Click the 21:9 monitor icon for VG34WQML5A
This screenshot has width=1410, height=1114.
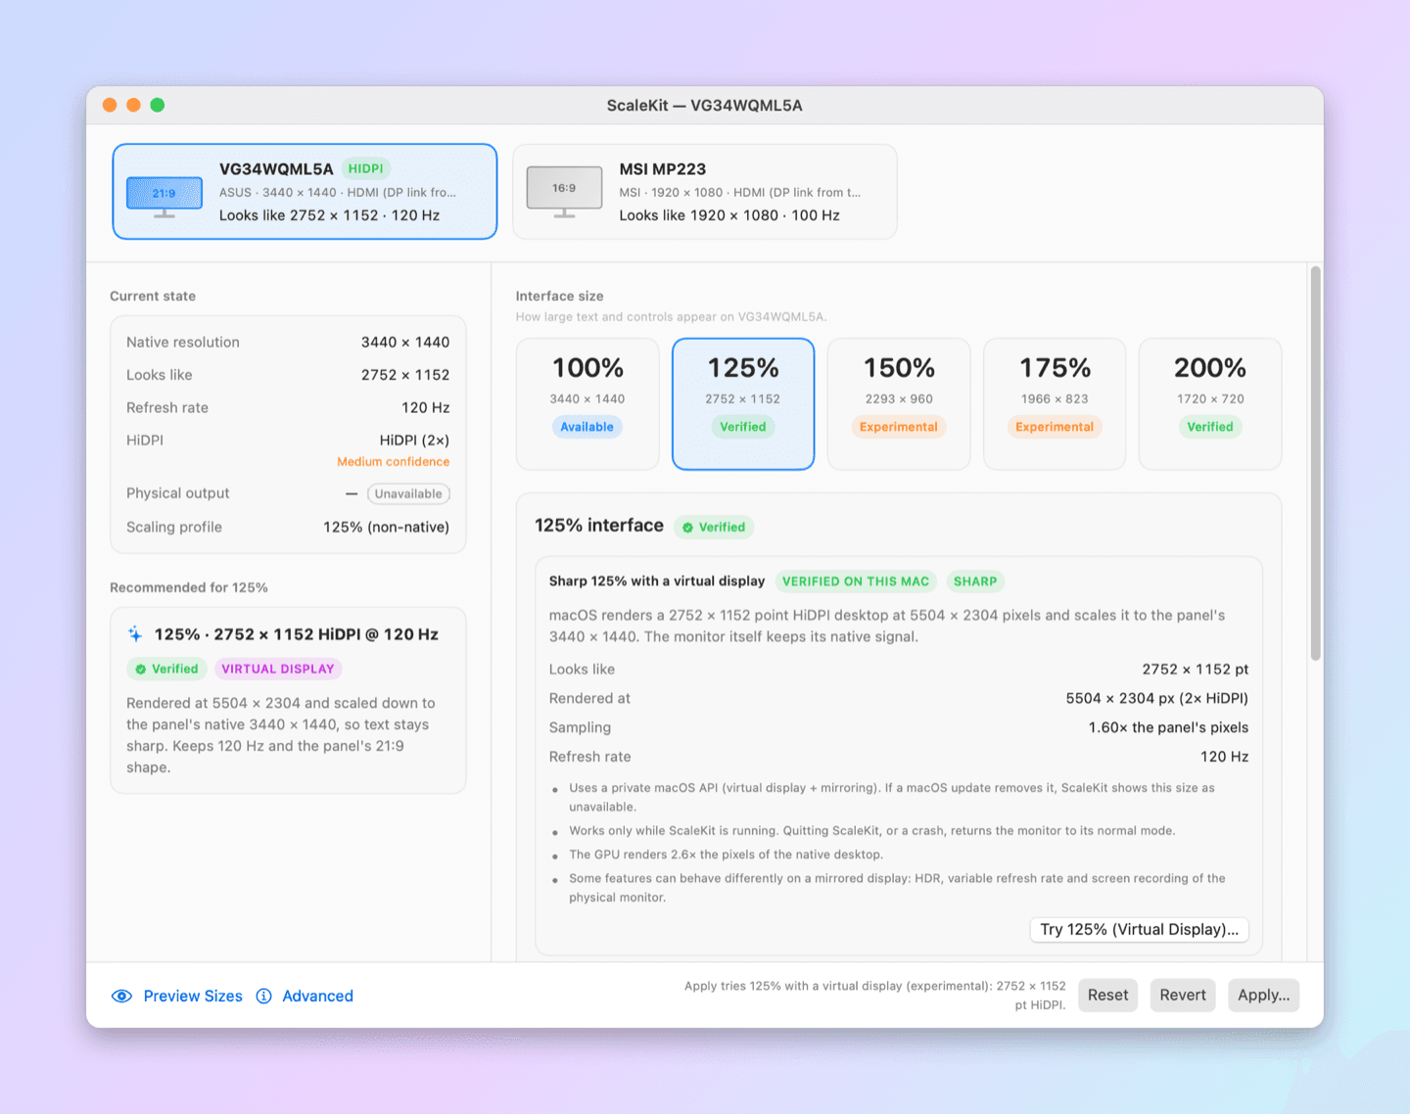[x=164, y=196]
